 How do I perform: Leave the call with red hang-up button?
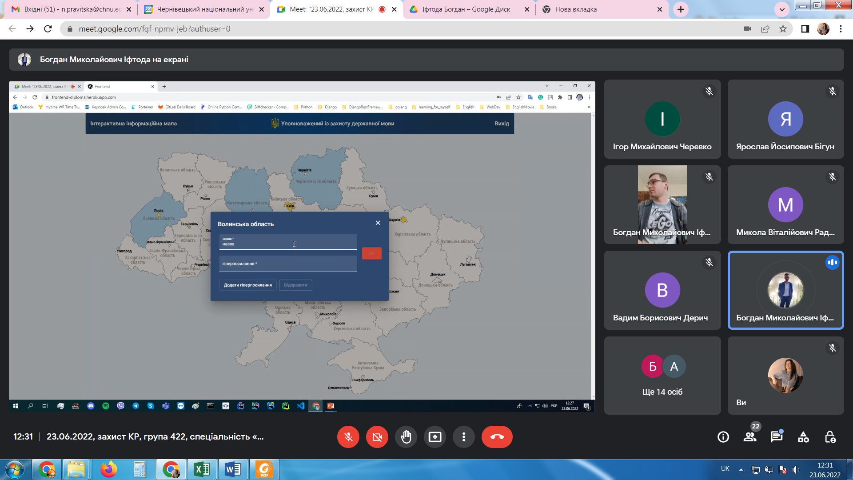497,437
